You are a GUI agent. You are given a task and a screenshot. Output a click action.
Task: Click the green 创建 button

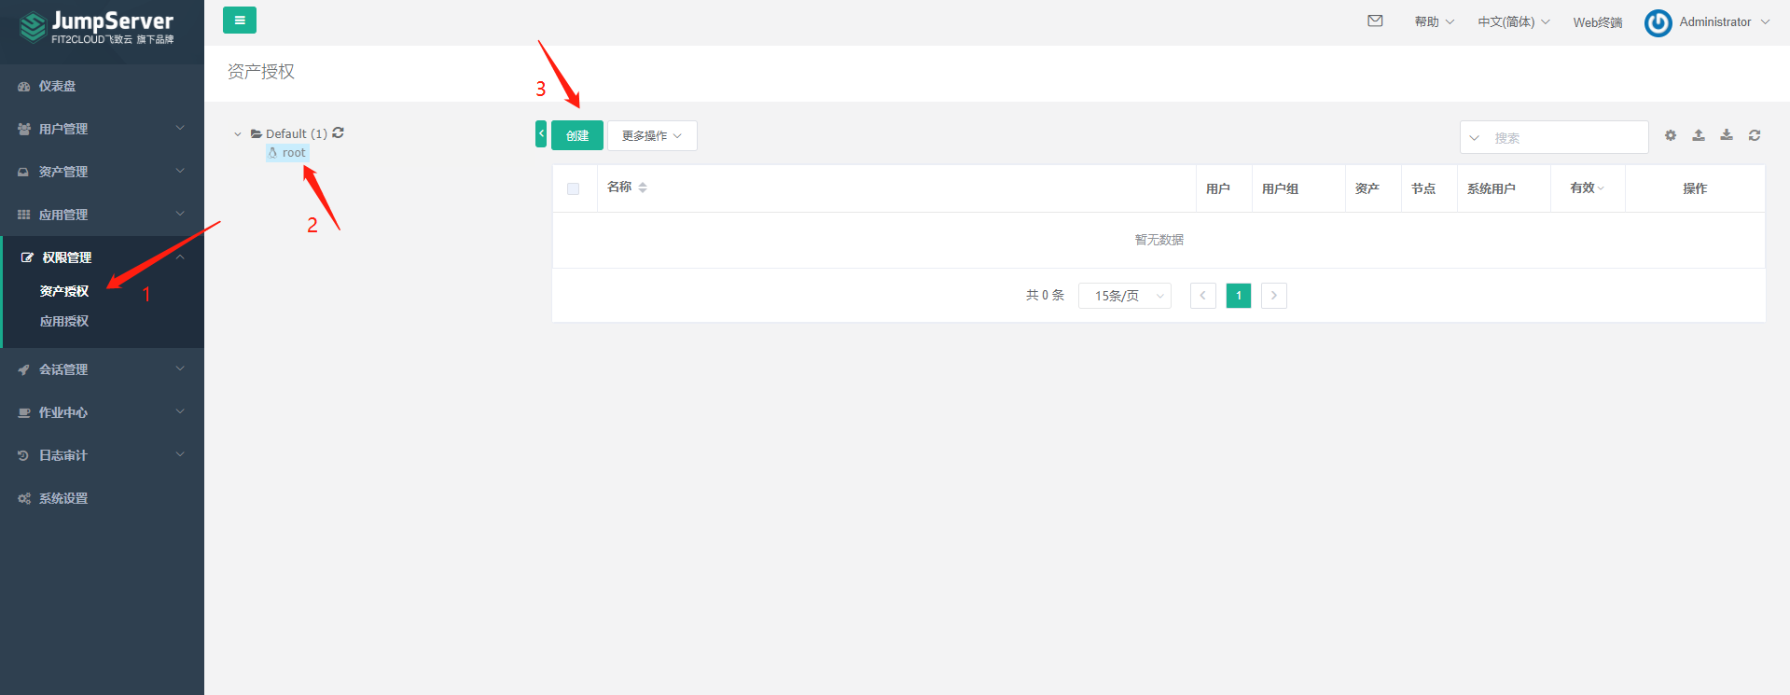(x=577, y=135)
